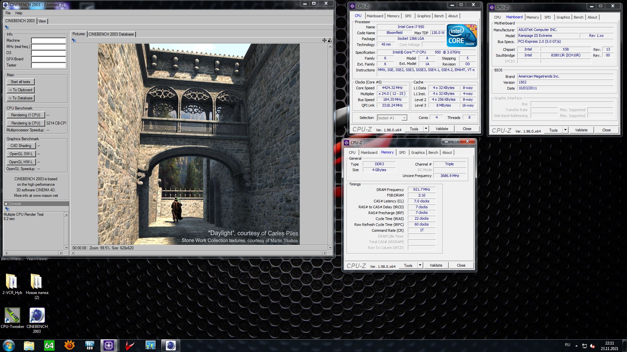Screen dimensions: 627x352
Task: Open the 2-VCR_Hyb desktop folder
Action: point(12,284)
